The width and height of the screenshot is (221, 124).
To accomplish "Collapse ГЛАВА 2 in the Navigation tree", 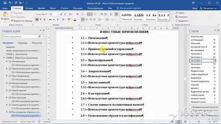I will (x=4, y=58).
